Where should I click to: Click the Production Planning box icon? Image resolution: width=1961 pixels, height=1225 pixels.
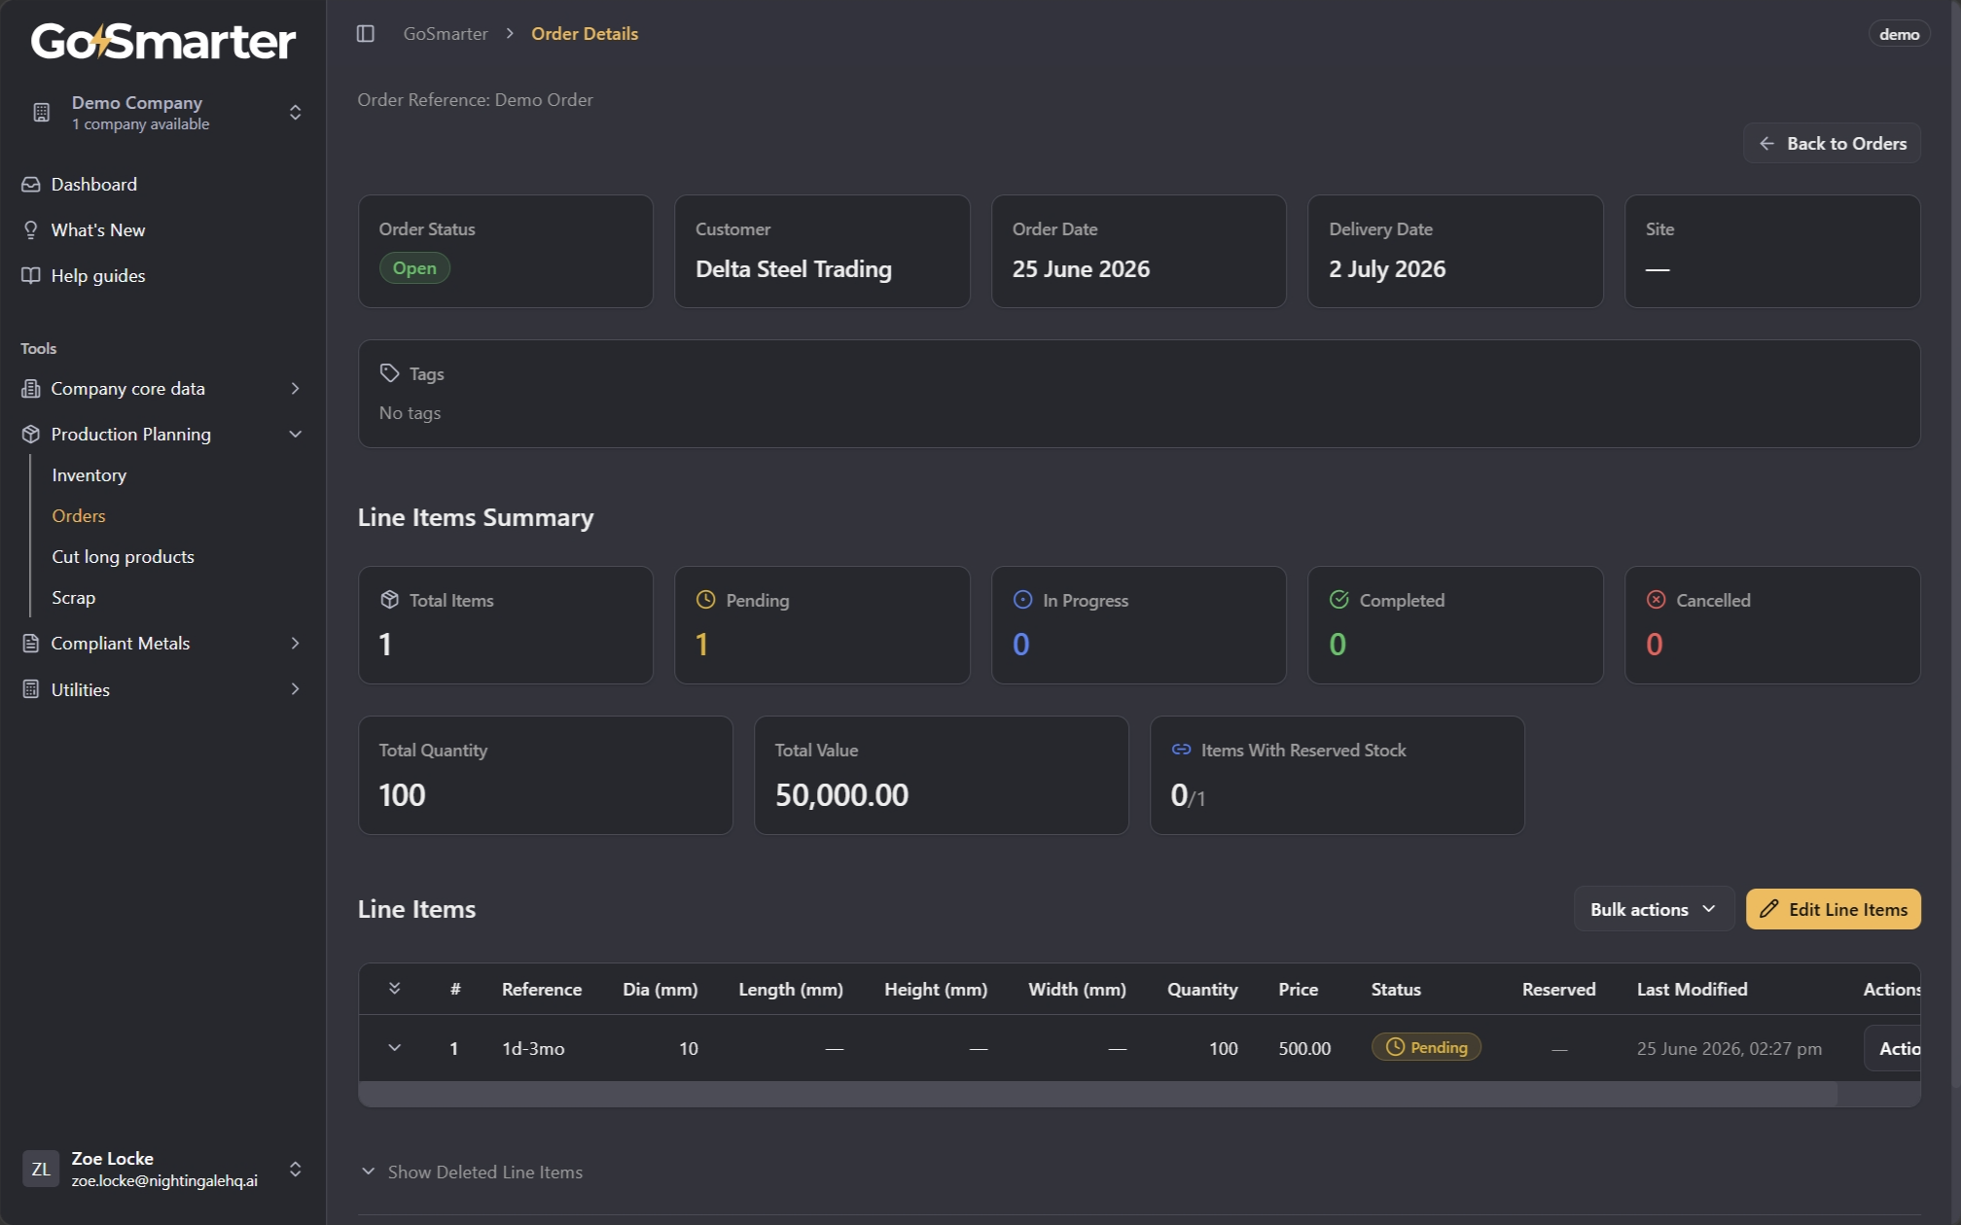(31, 435)
